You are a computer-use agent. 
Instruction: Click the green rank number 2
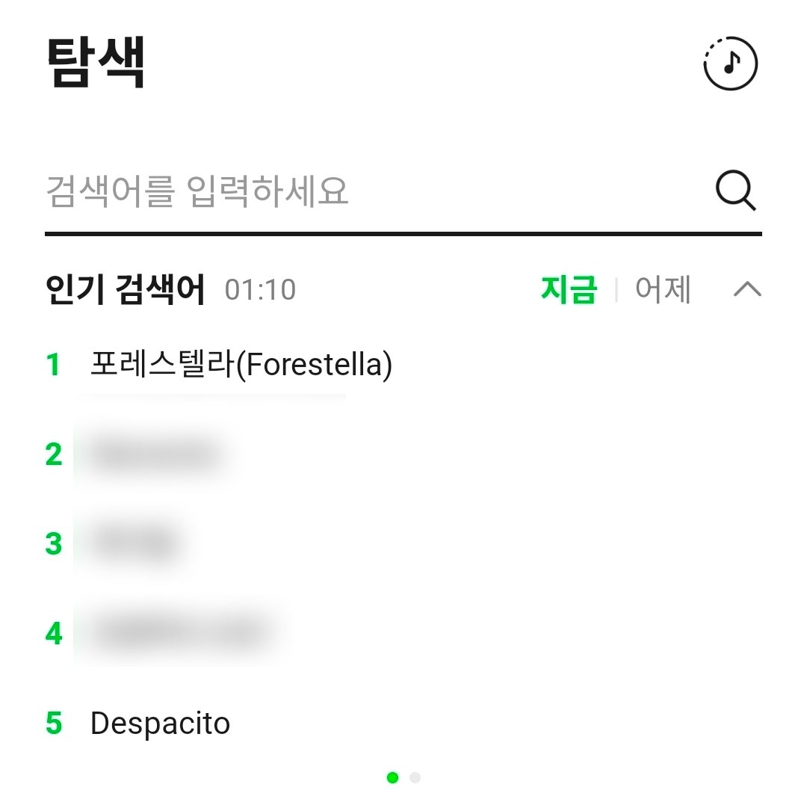(x=53, y=454)
